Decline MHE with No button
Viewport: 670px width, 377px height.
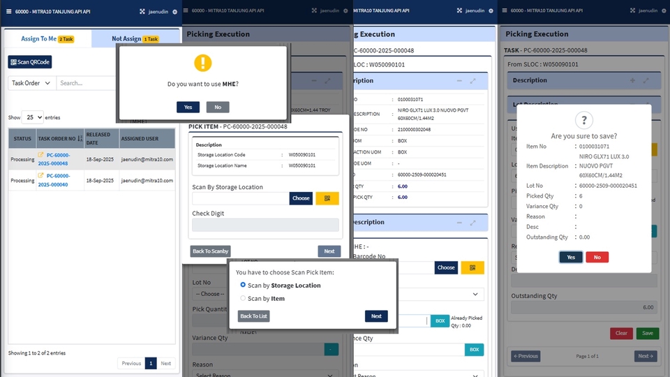click(x=218, y=107)
